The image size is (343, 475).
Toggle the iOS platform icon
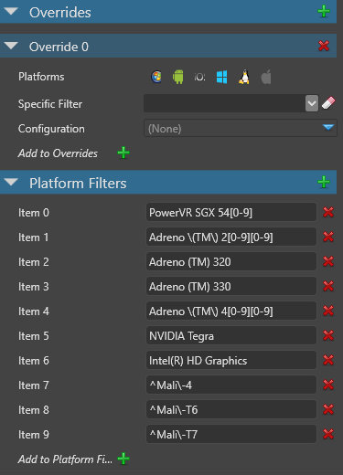pos(199,77)
